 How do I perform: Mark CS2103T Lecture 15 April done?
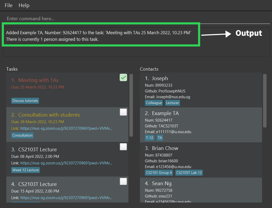tap(123, 181)
